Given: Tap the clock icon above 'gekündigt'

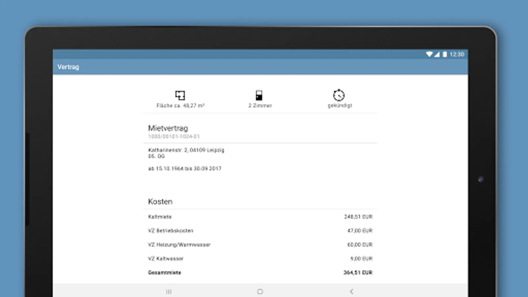Looking at the screenshot, I should pyautogui.click(x=339, y=95).
